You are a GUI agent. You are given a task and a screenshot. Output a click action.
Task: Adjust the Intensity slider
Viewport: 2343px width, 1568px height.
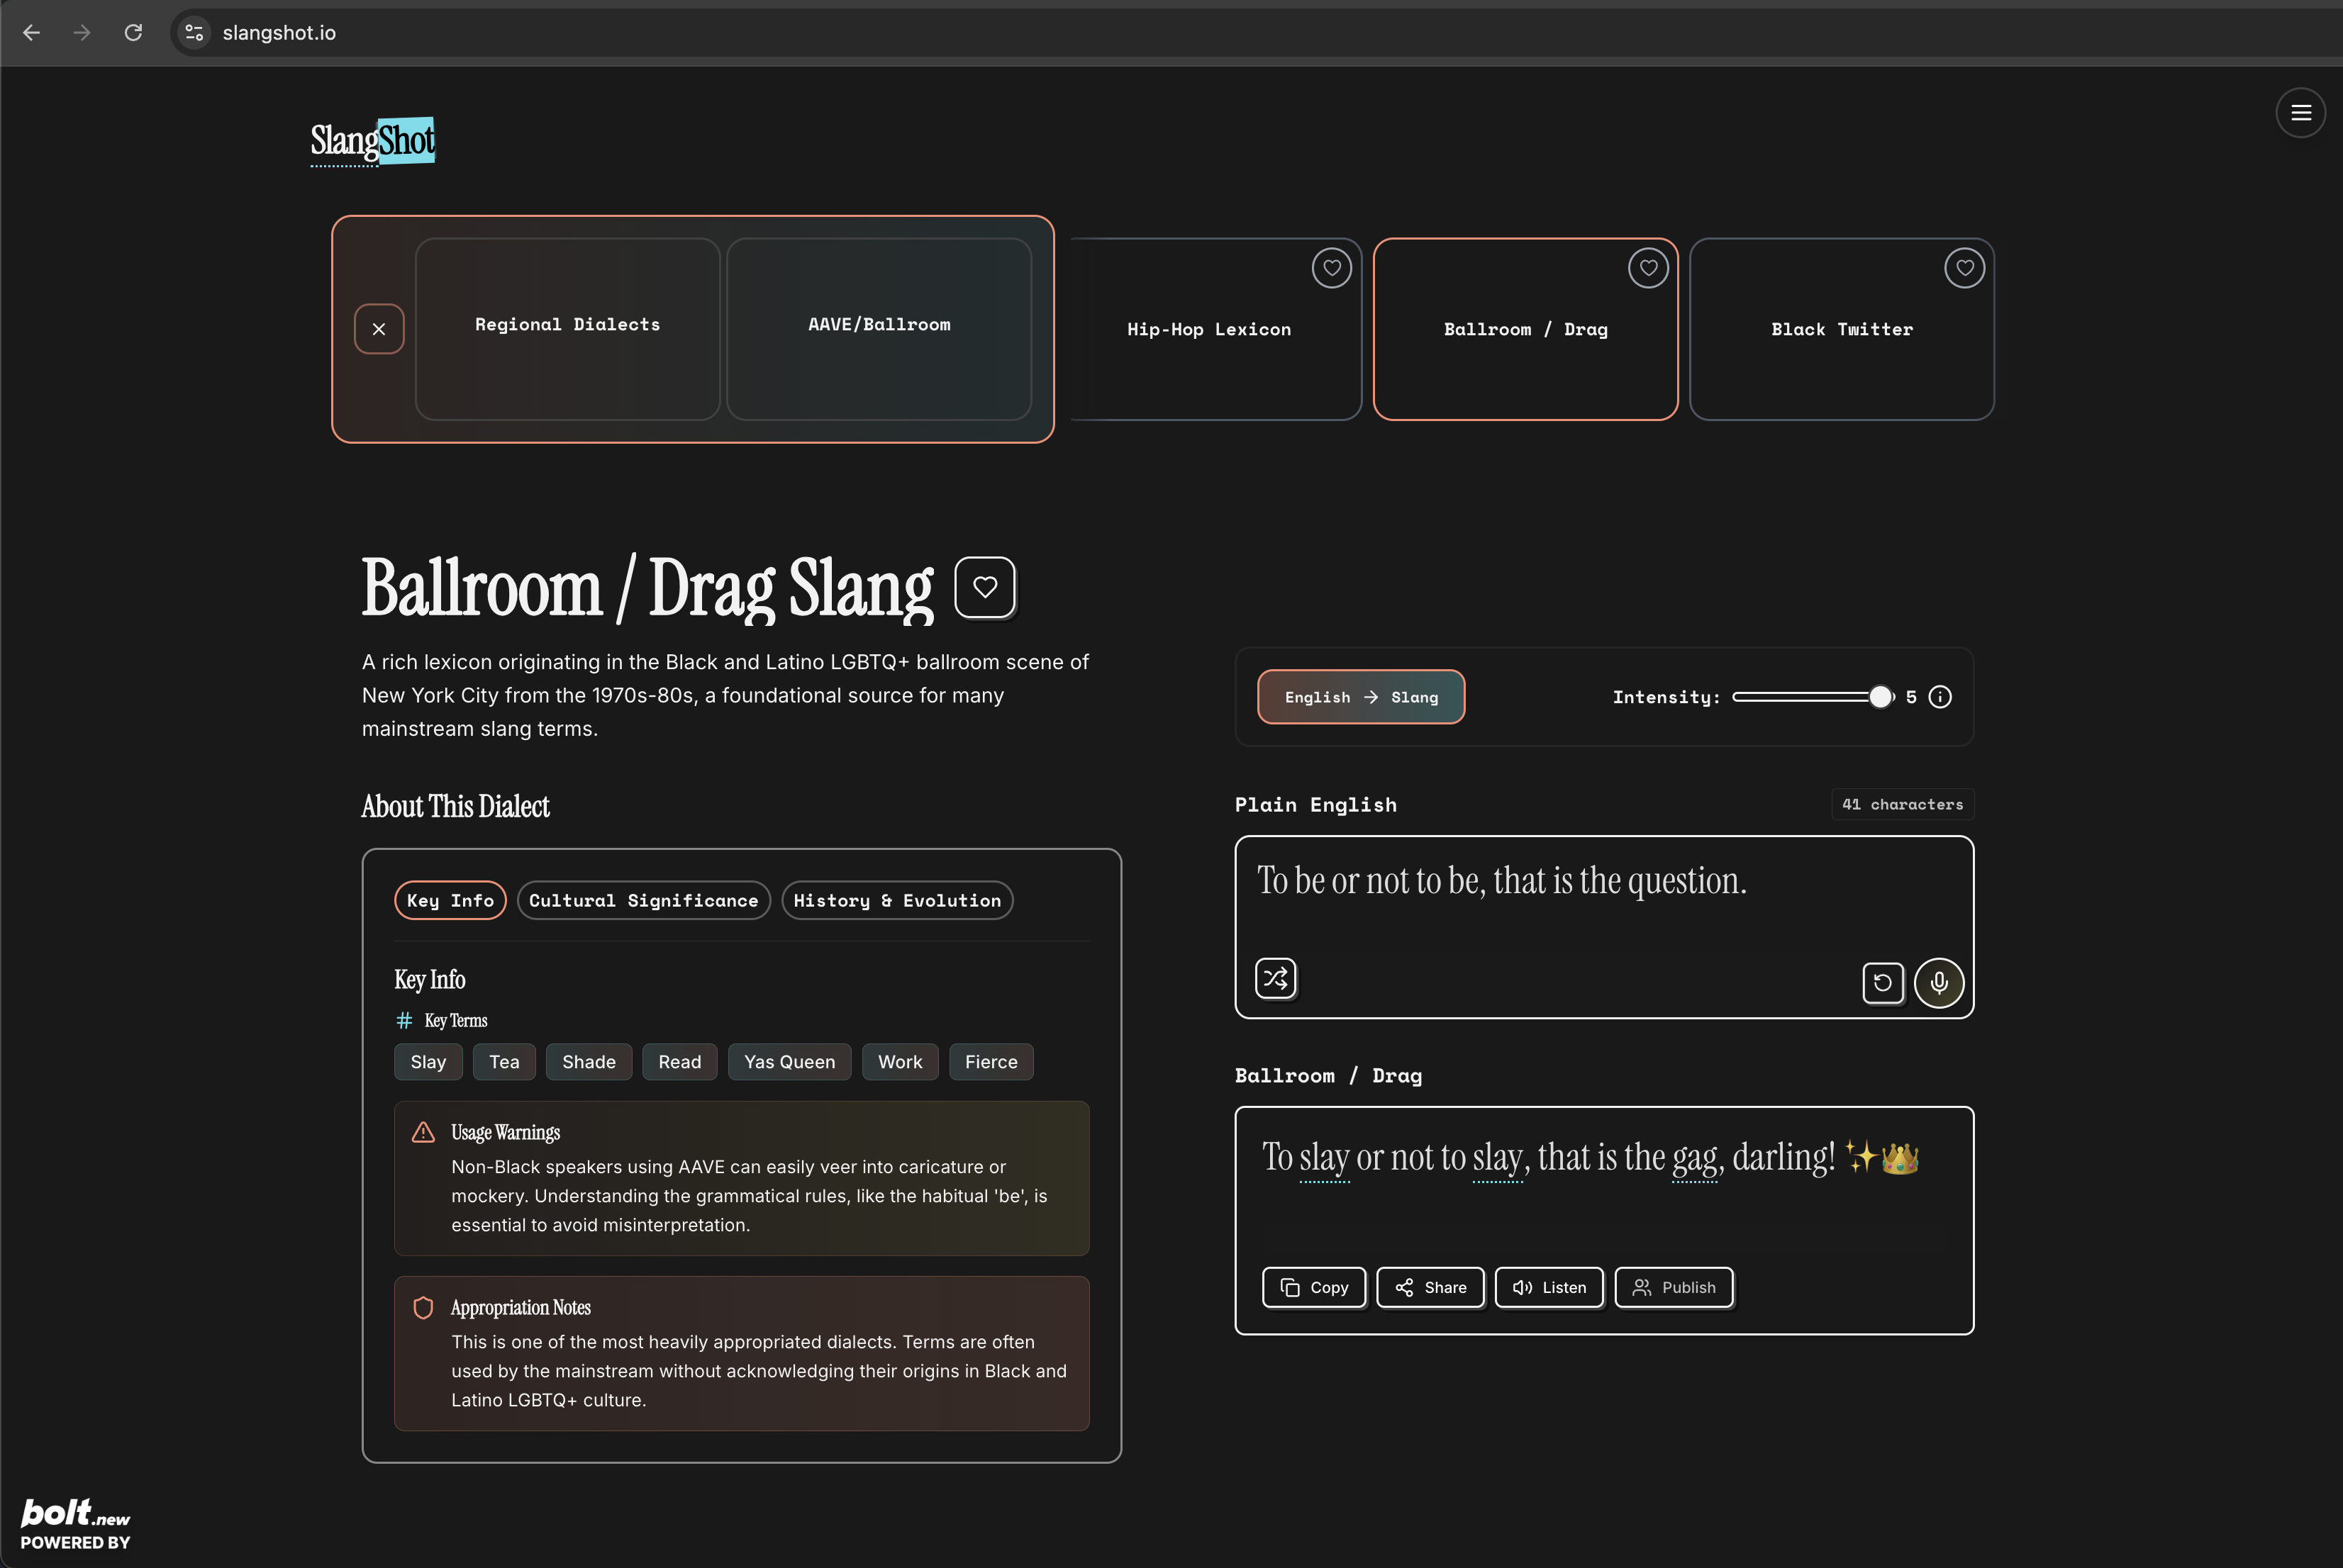(x=1880, y=697)
